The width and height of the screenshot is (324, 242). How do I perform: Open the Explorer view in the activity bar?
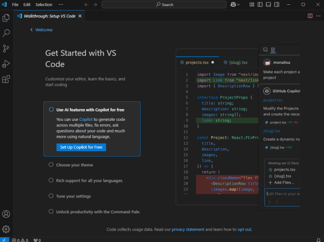pos(6,18)
